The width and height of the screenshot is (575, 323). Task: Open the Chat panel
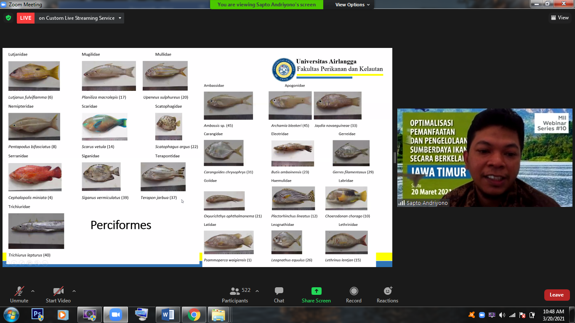pyautogui.click(x=279, y=294)
